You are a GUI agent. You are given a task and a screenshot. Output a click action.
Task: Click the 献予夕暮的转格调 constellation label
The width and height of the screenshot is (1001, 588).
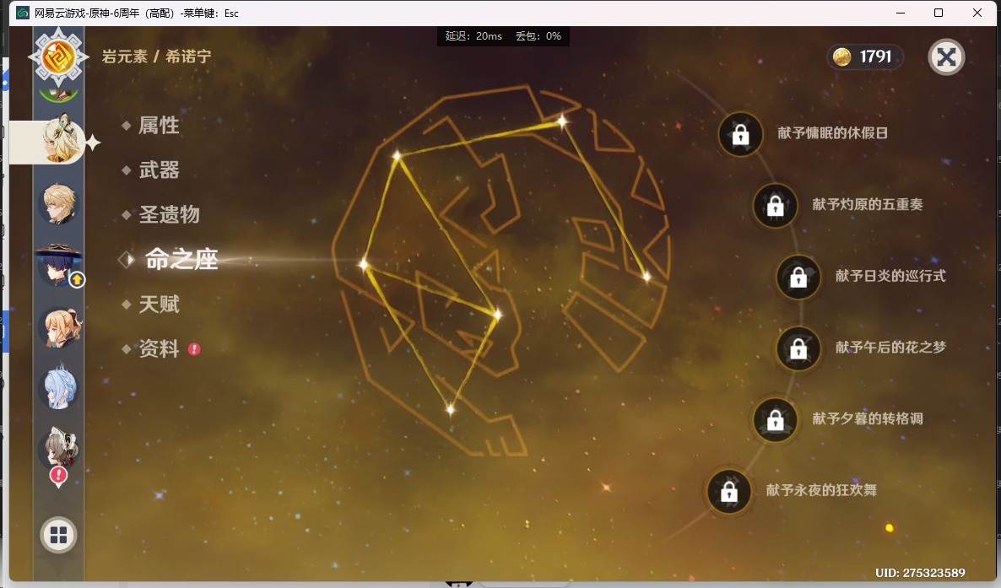868,418
